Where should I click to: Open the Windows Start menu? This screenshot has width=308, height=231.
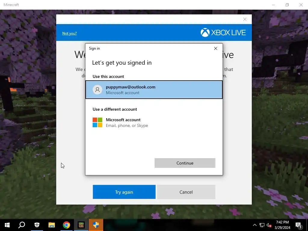click(7, 225)
